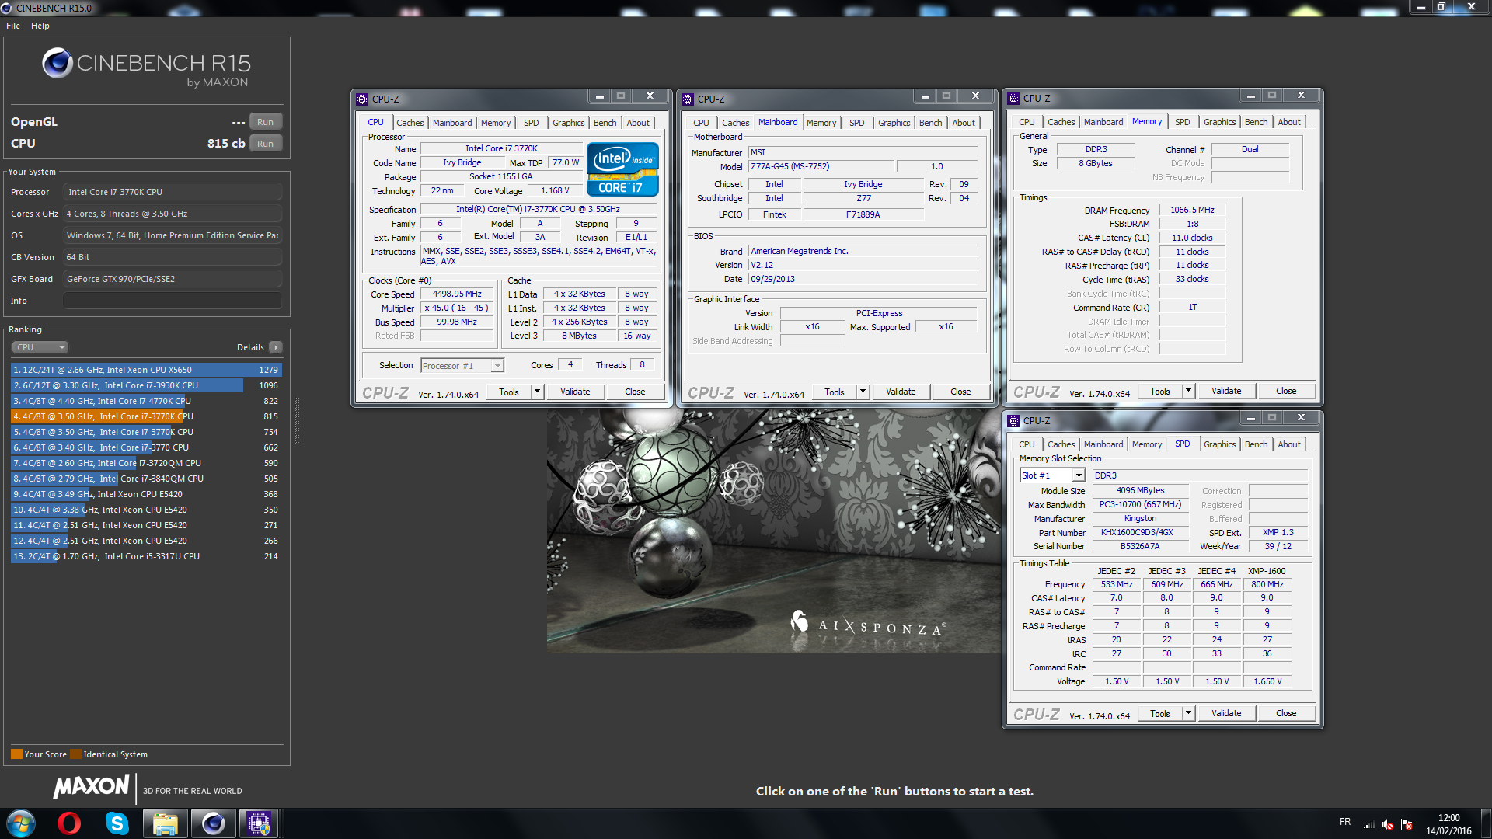Select highlighted ranking row with score 815
The image size is (1492, 839).
146,416
